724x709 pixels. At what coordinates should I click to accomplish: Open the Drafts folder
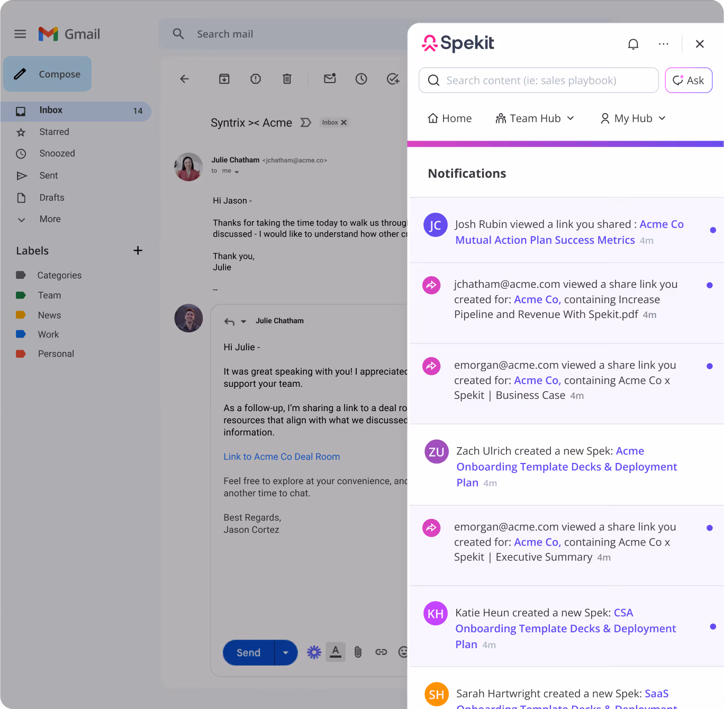point(52,198)
